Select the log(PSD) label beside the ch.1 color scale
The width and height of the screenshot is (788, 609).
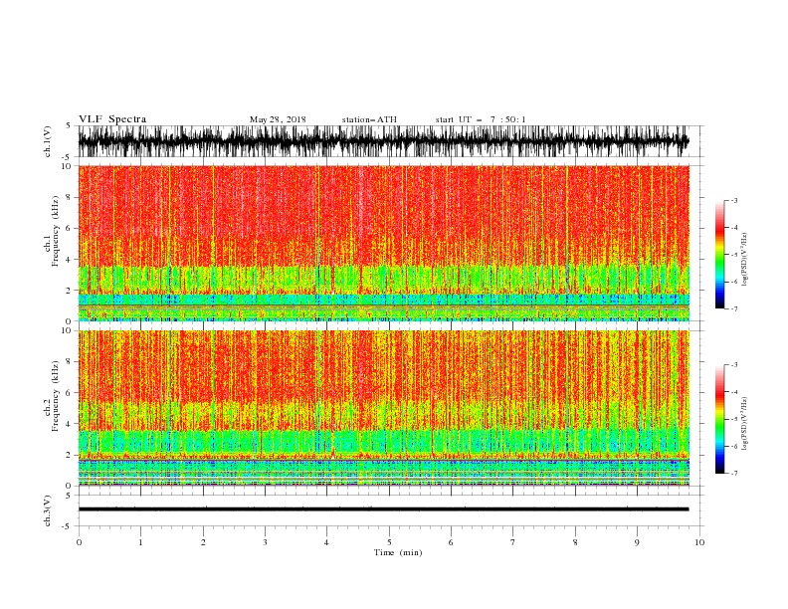tap(745, 260)
